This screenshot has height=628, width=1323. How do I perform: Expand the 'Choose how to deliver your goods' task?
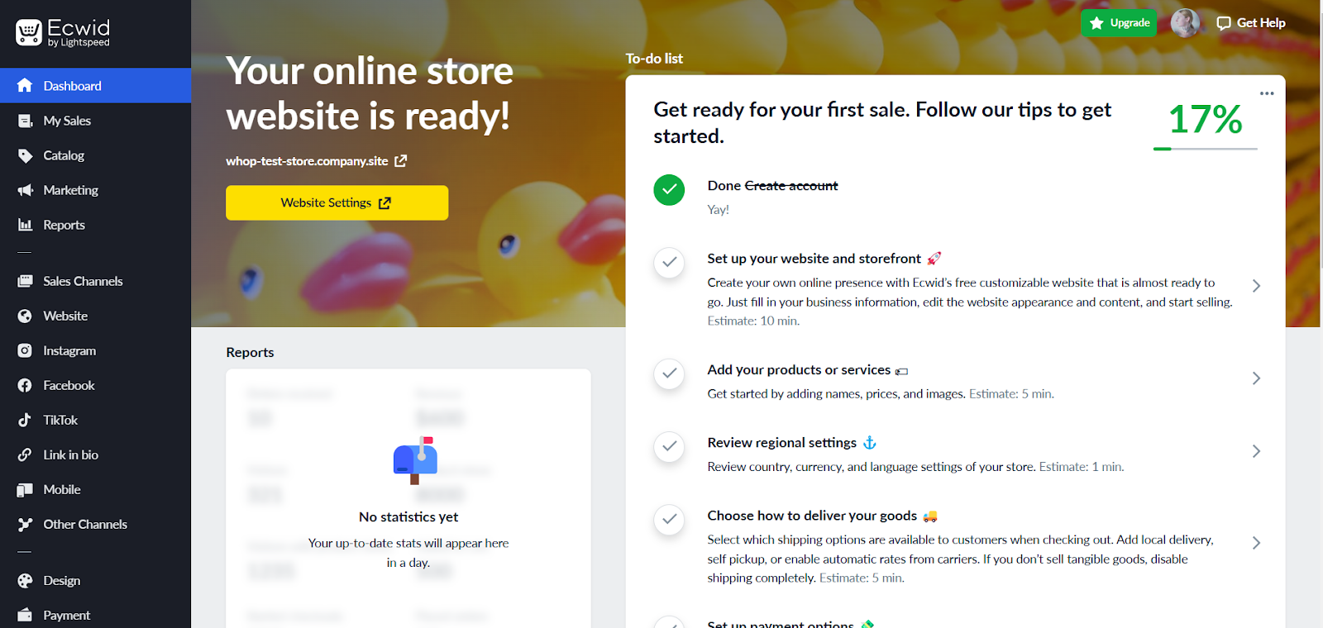click(x=1255, y=543)
